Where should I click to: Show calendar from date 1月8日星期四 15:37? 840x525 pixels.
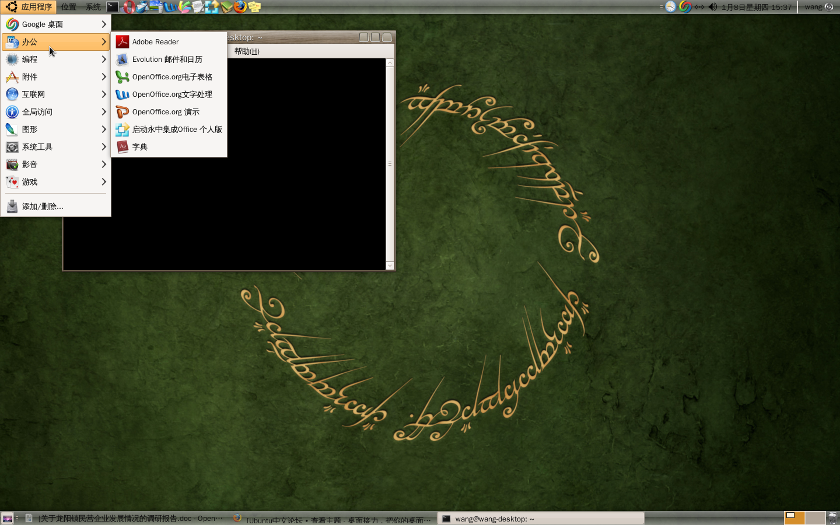tap(757, 7)
